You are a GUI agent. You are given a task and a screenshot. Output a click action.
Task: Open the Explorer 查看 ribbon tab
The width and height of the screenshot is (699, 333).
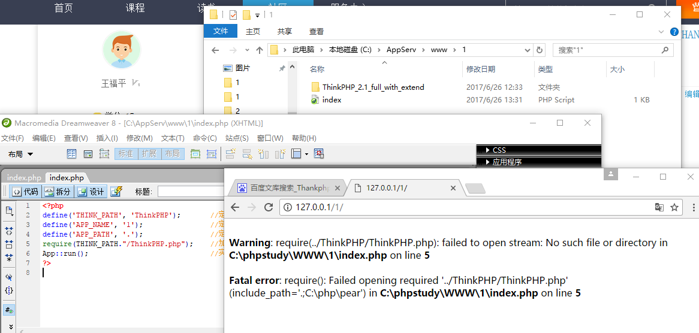pyautogui.click(x=317, y=32)
